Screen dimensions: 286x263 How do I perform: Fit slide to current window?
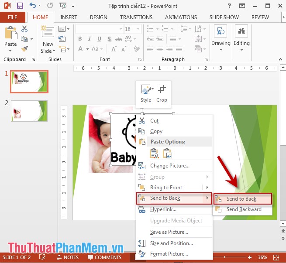pos(276,257)
